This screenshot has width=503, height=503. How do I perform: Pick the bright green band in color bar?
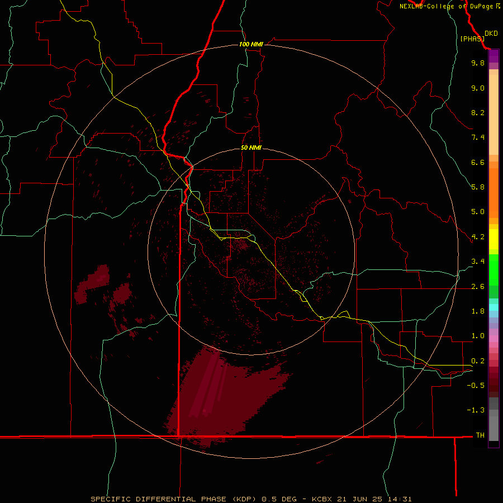(x=493, y=270)
